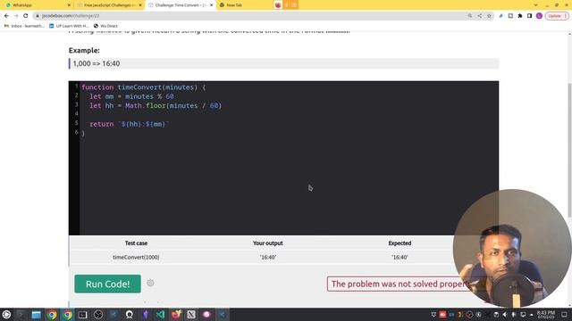572x321 pixels.
Task: Click the Expected column header
Action: pos(400,243)
